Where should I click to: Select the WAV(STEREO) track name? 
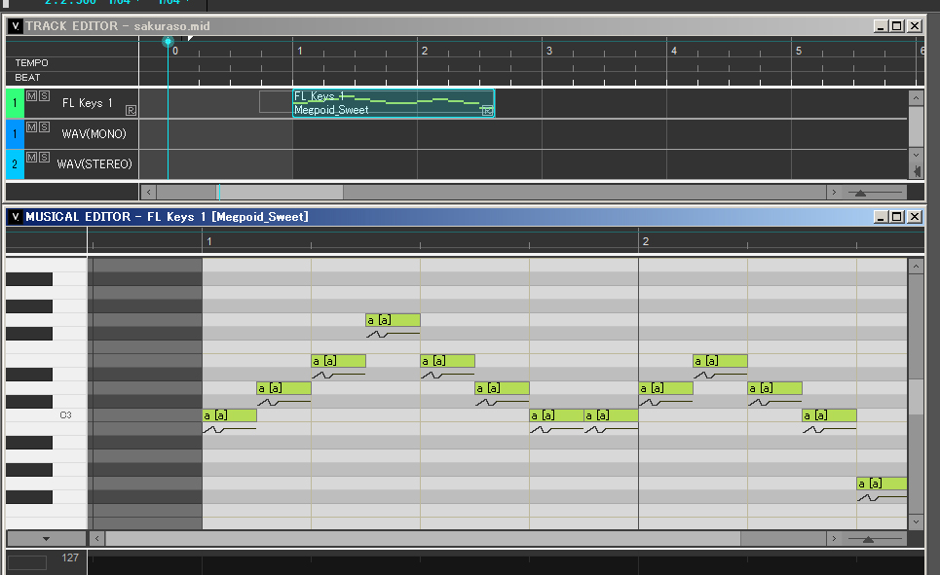tap(94, 163)
